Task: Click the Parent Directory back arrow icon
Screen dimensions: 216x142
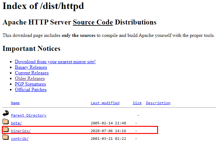Action: 6,113
